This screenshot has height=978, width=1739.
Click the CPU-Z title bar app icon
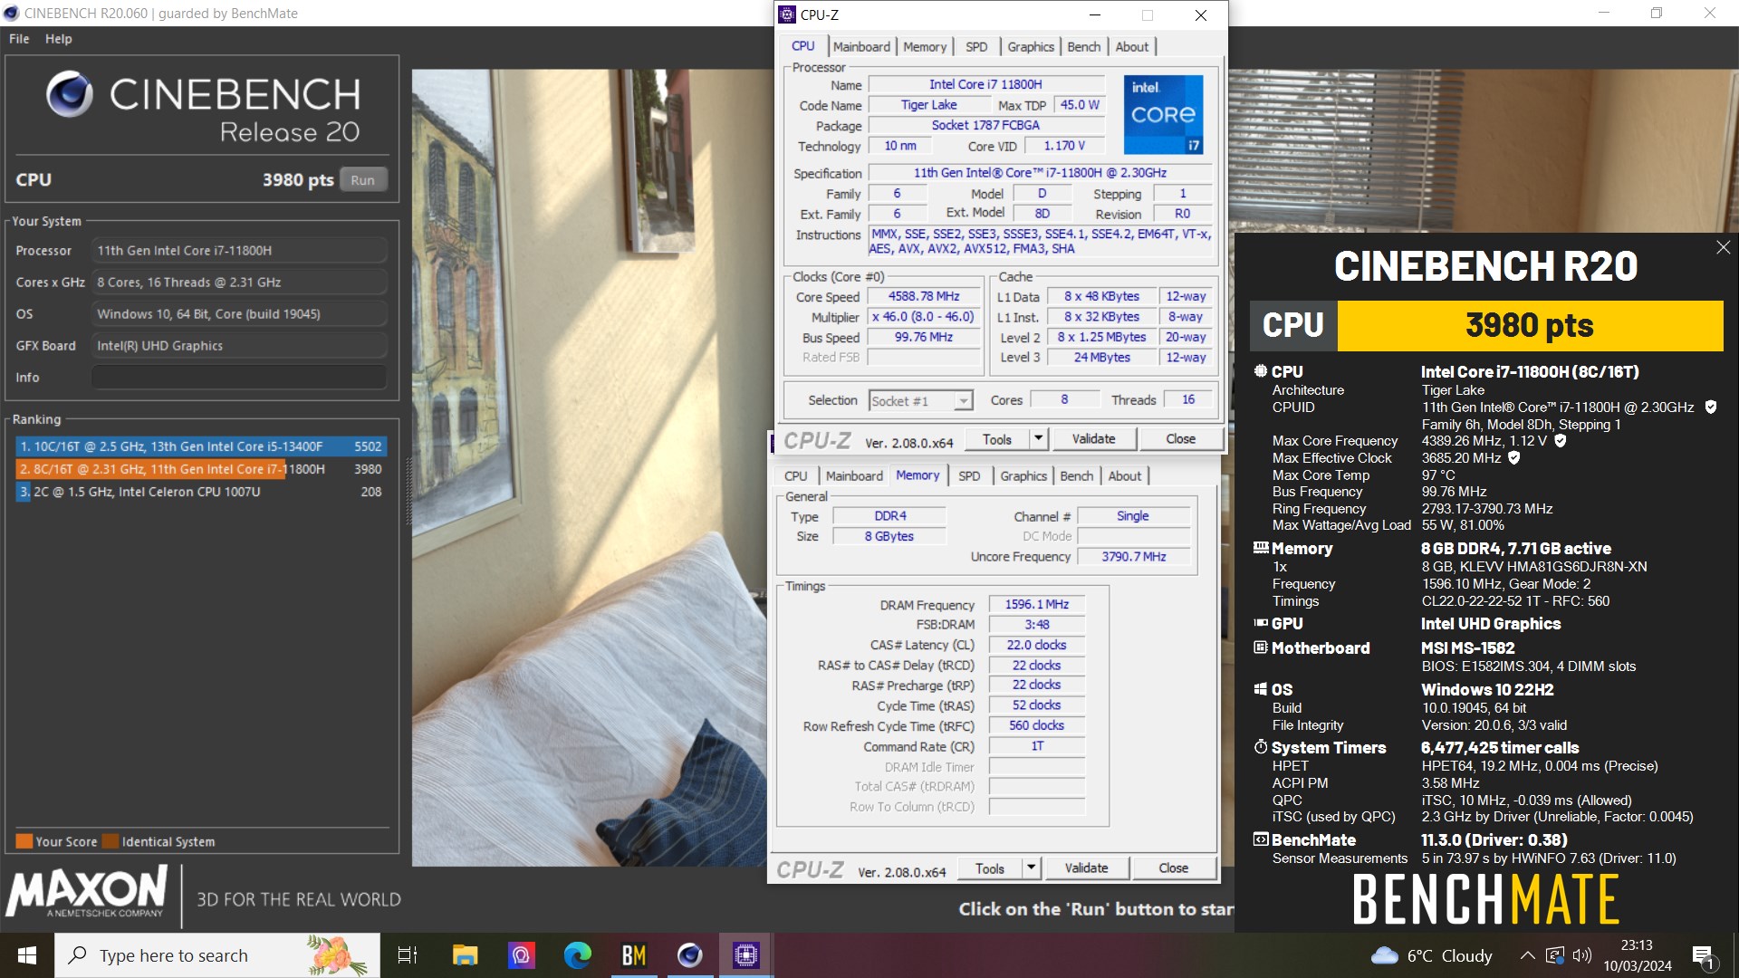point(788,14)
